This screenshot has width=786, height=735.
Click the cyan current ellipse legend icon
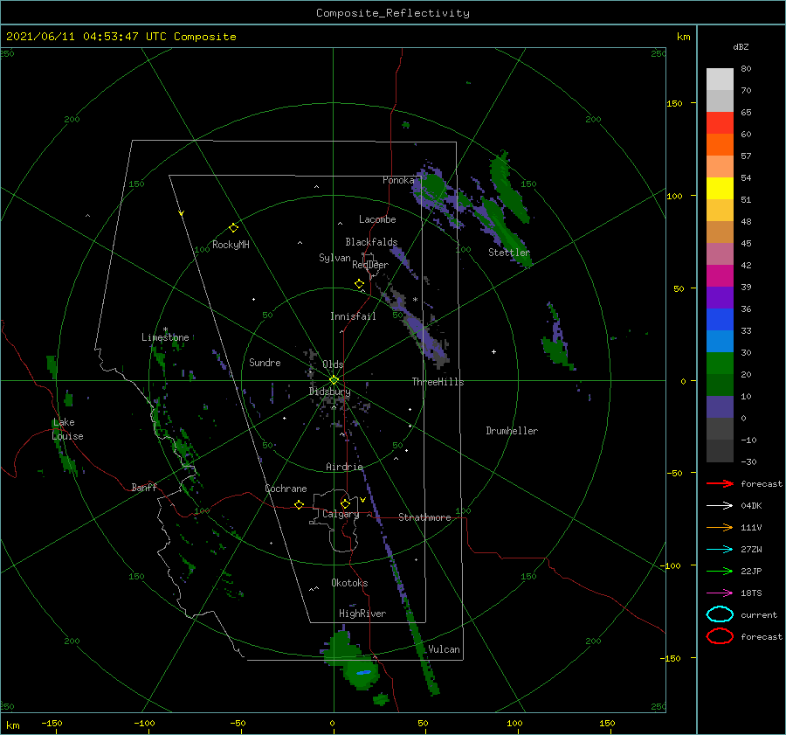pos(720,614)
